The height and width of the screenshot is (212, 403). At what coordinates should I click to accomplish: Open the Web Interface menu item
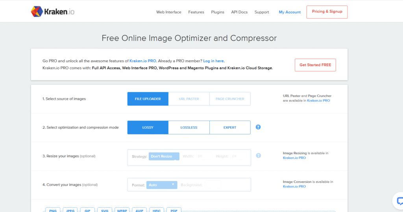pyautogui.click(x=168, y=12)
